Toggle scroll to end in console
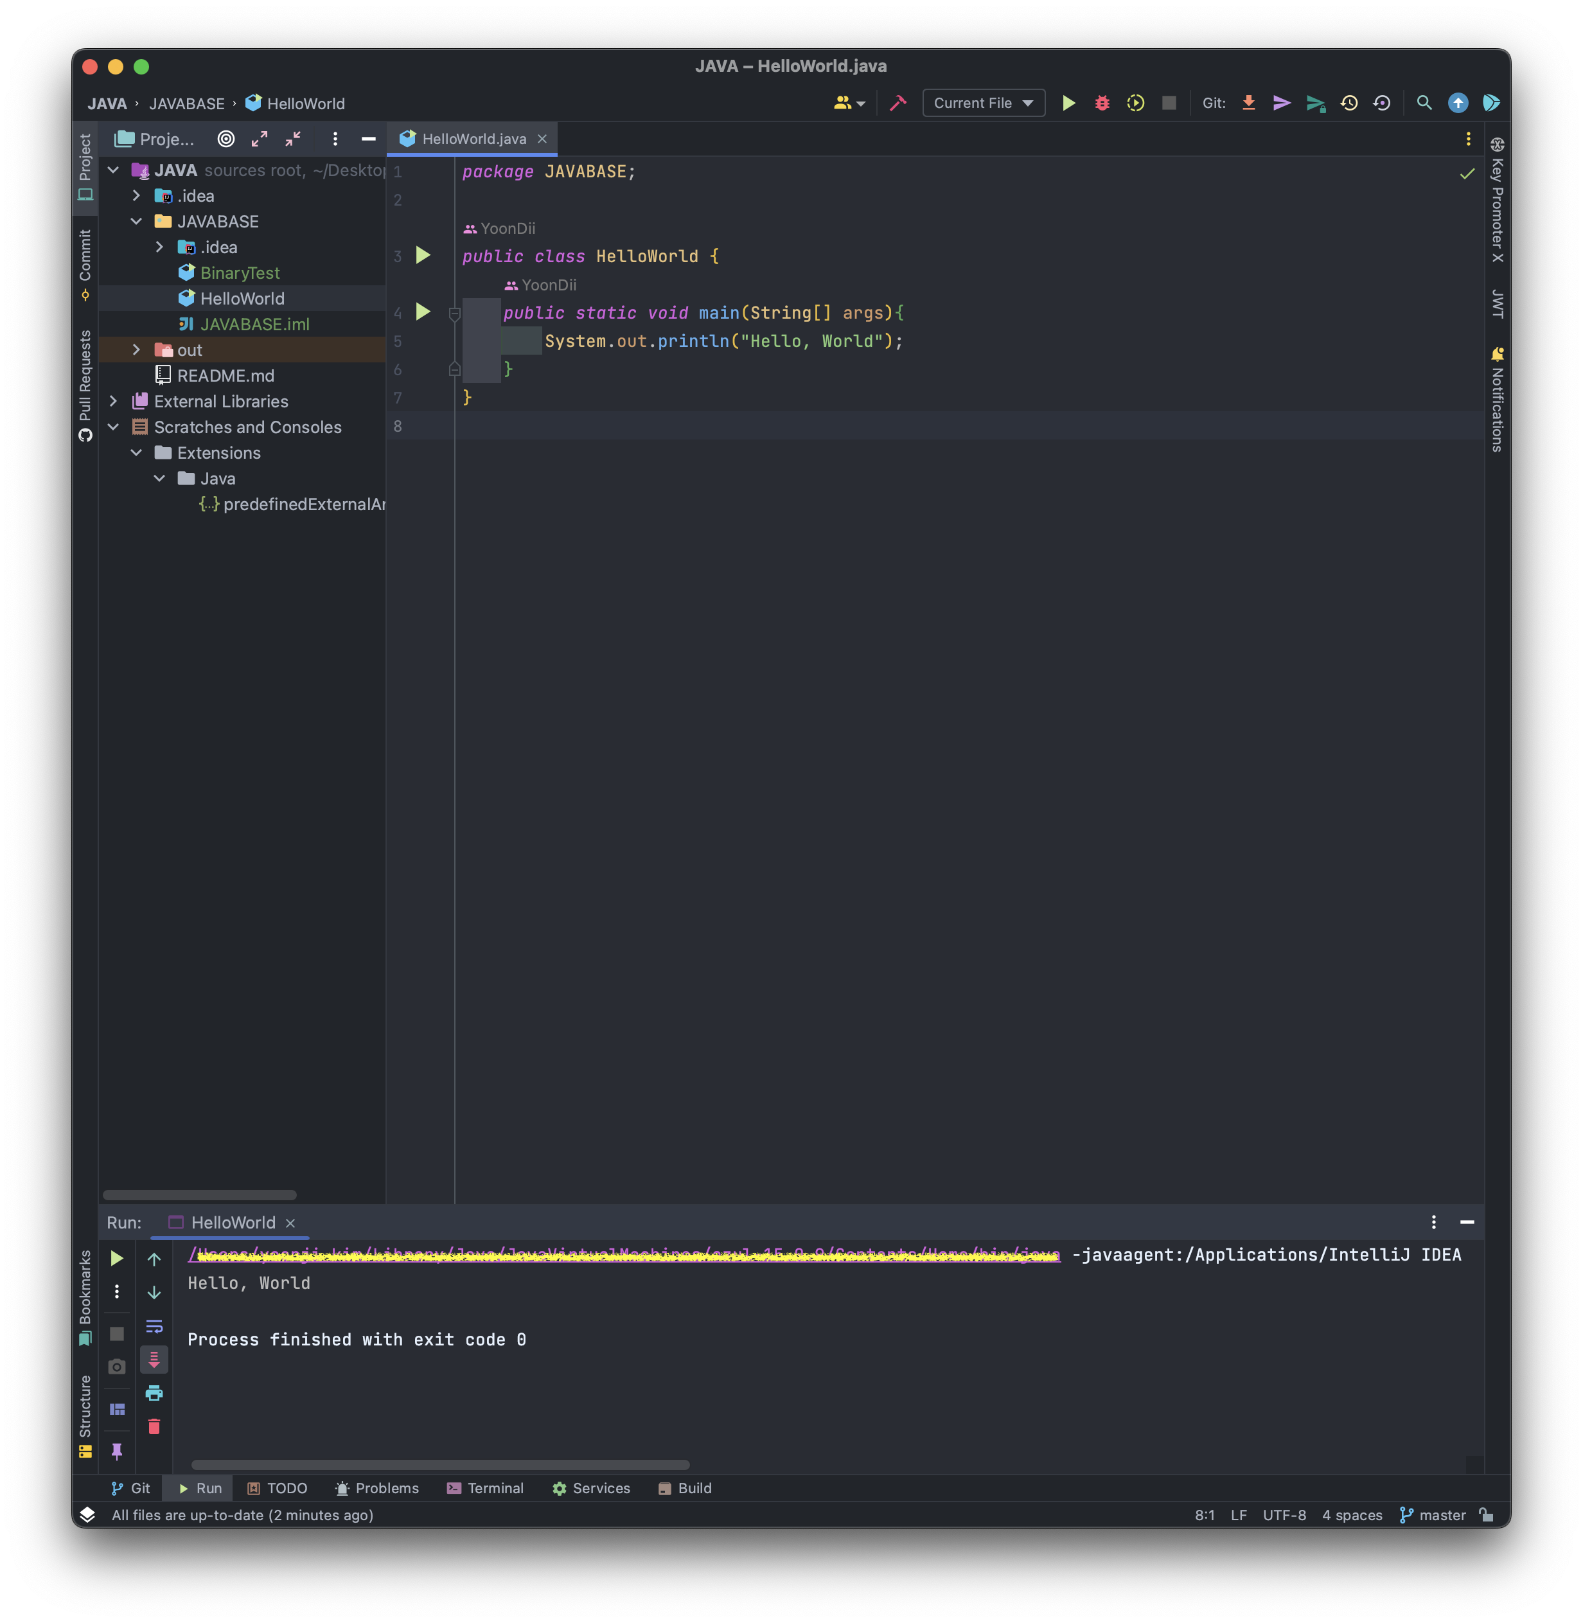 click(154, 1360)
